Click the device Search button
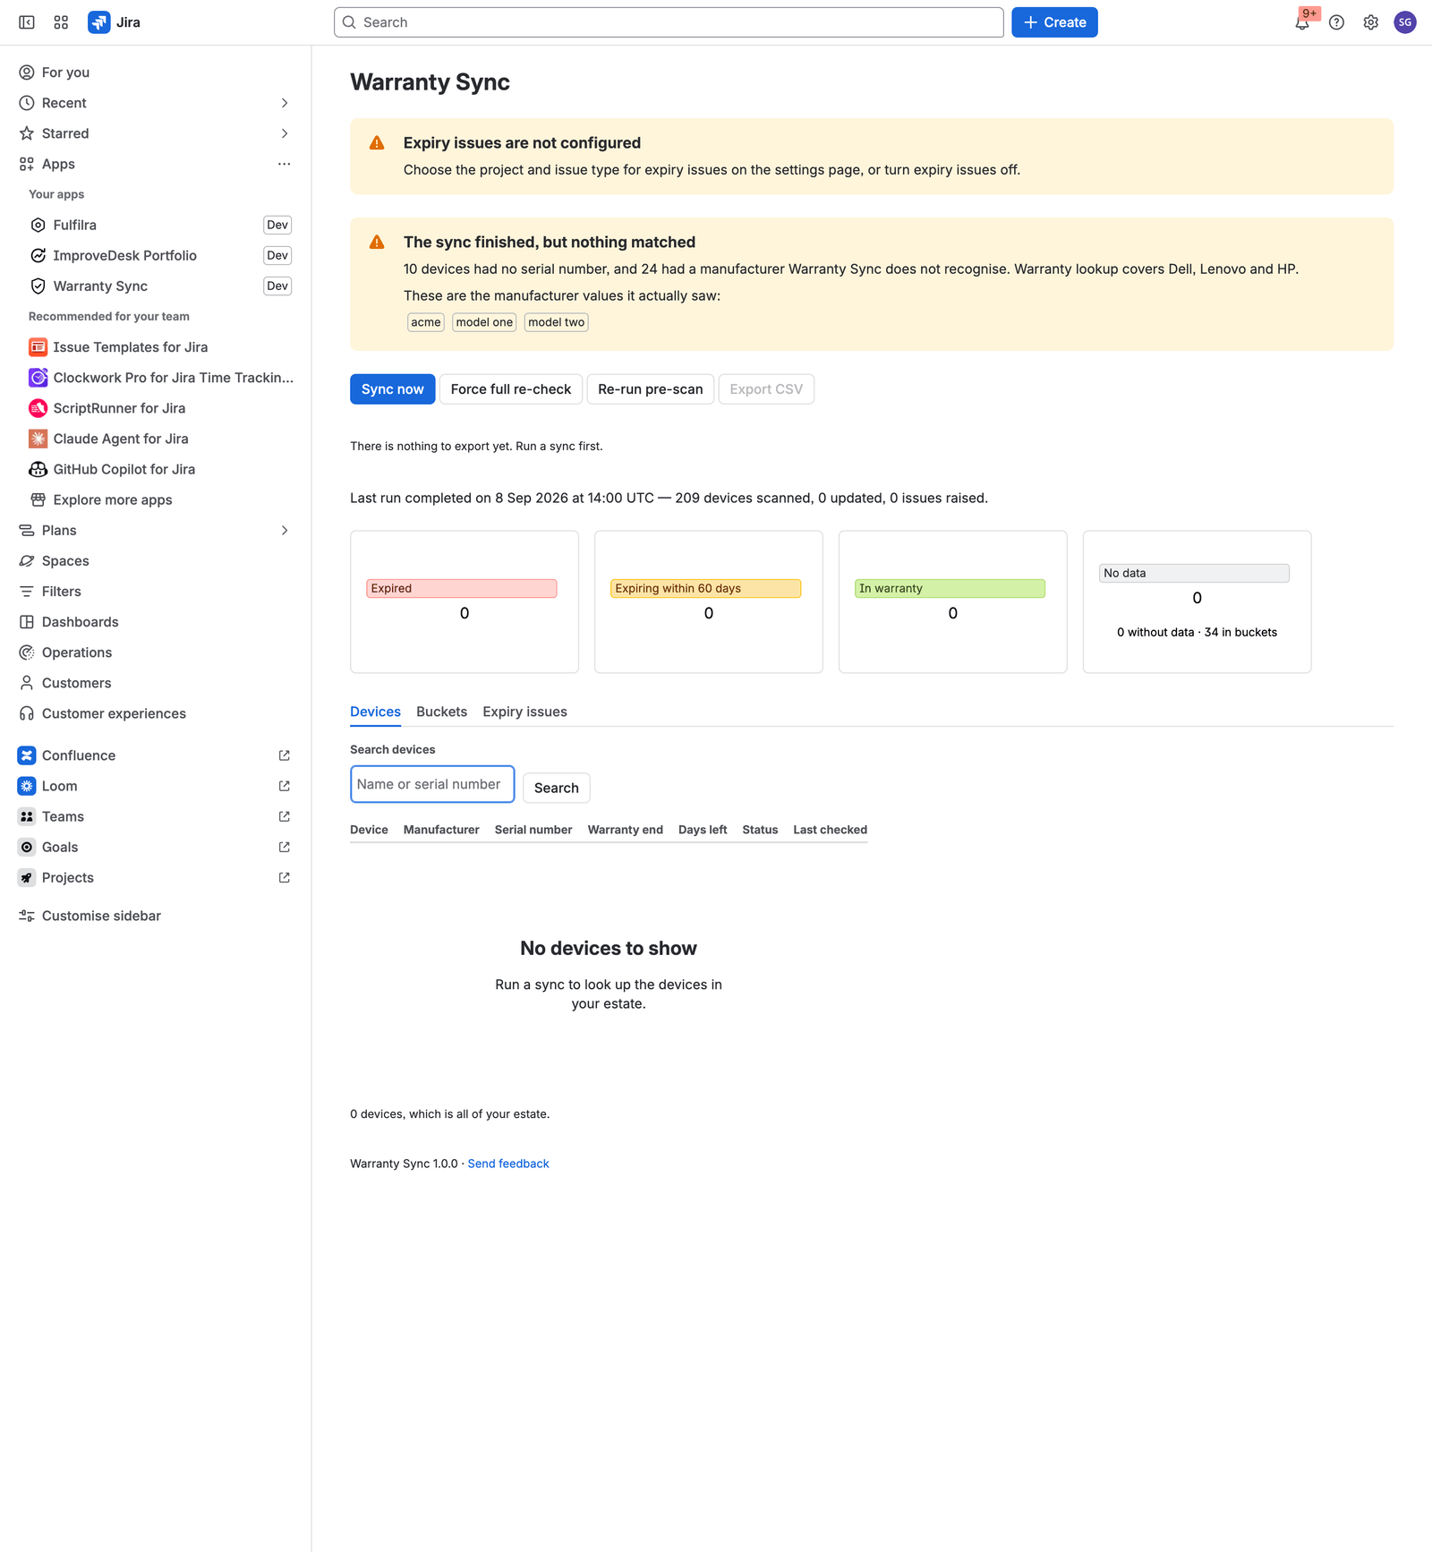Viewport: 1432px width, 1552px height. click(556, 788)
